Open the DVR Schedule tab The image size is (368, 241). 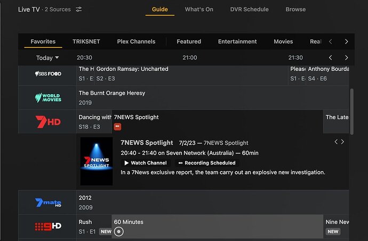point(249,9)
